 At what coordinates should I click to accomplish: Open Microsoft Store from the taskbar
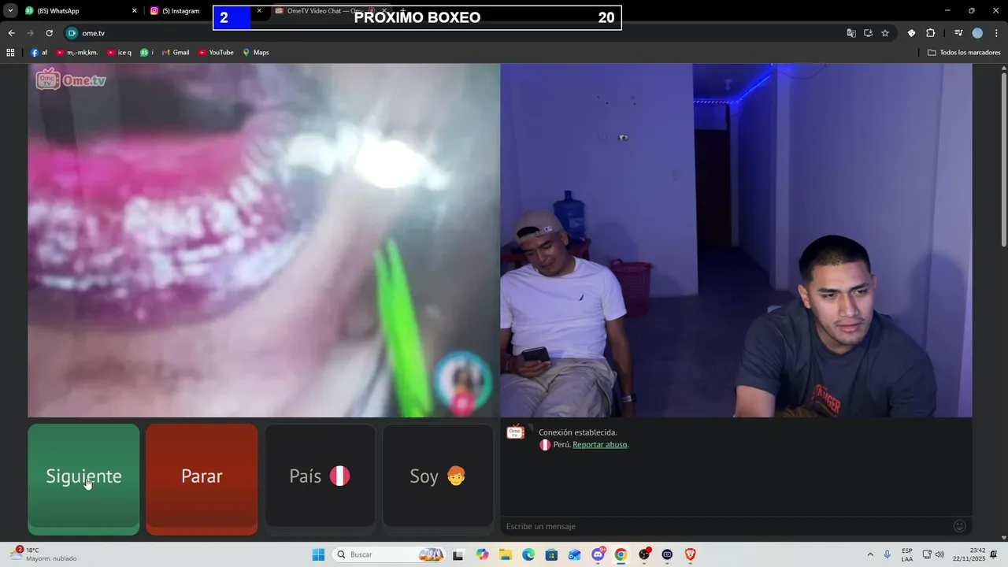point(551,554)
